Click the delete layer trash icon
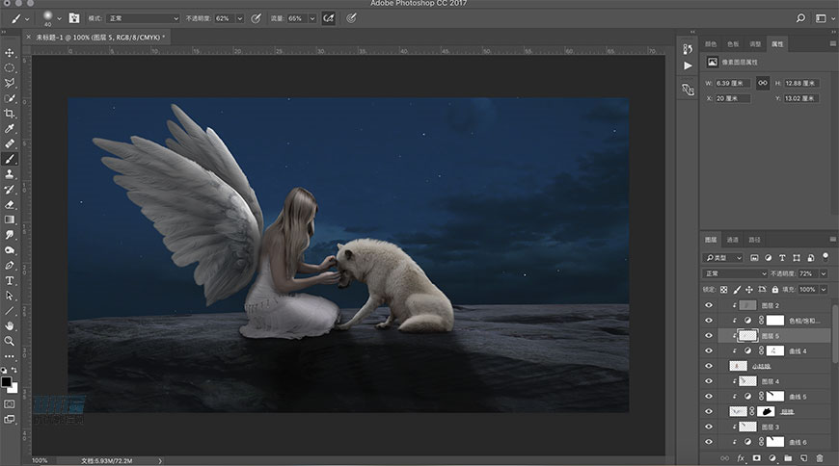Viewport: 839px width, 466px height. [819, 458]
